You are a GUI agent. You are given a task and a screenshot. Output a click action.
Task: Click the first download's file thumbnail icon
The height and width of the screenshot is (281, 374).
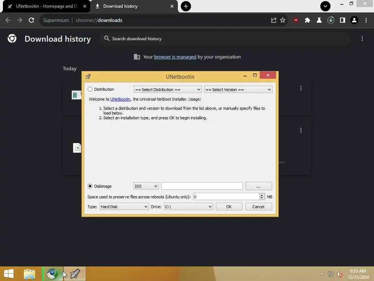[x=76, y=95]
